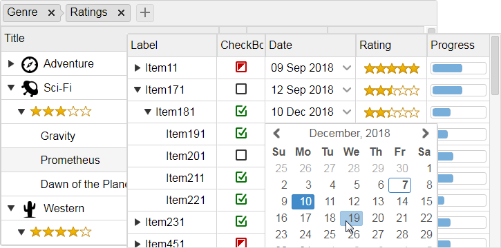Select the Item191 label cell
The height and width of the screenshot is (248, 501).
pos(173,134)
